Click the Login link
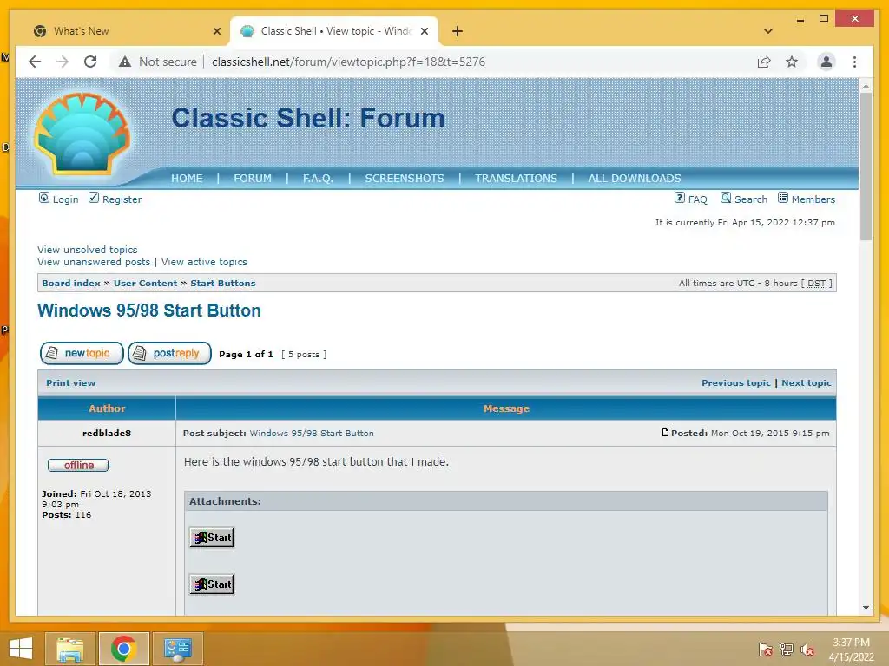889x666 pixels. click(65, 199)
